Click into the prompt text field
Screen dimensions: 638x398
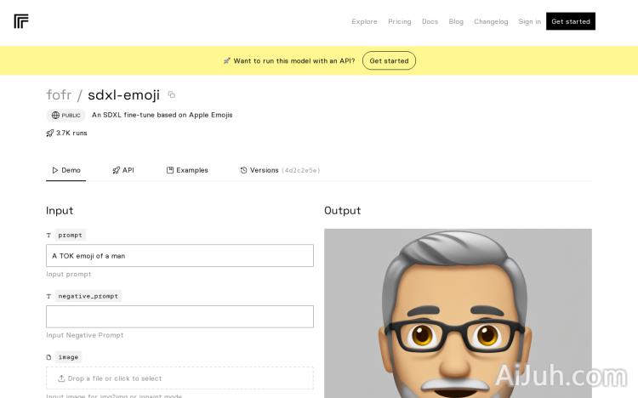179,255
